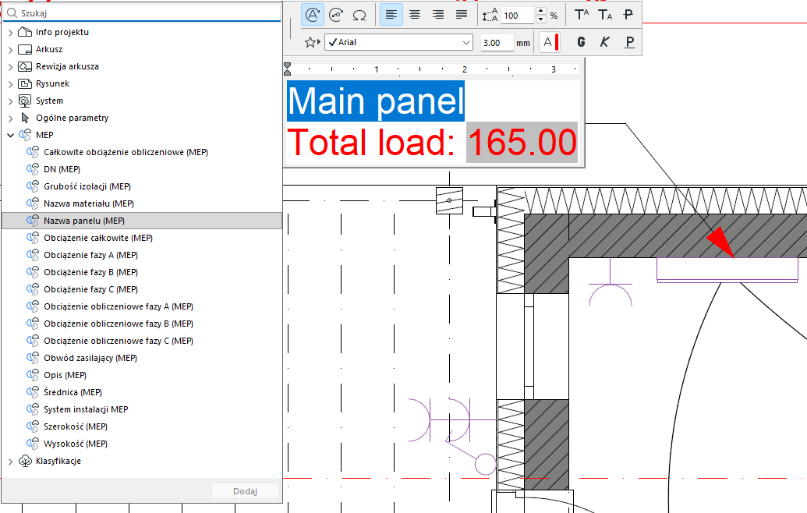Collapse the MEP group

[x=10, y=136]
